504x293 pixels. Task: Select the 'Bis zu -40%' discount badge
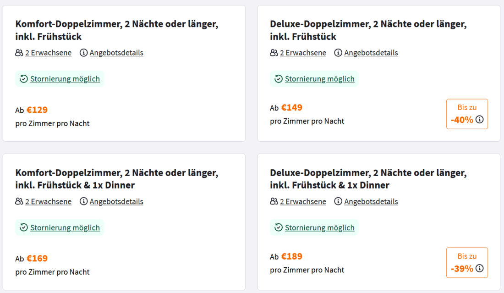pyautogui.click(x=467, y=114)
